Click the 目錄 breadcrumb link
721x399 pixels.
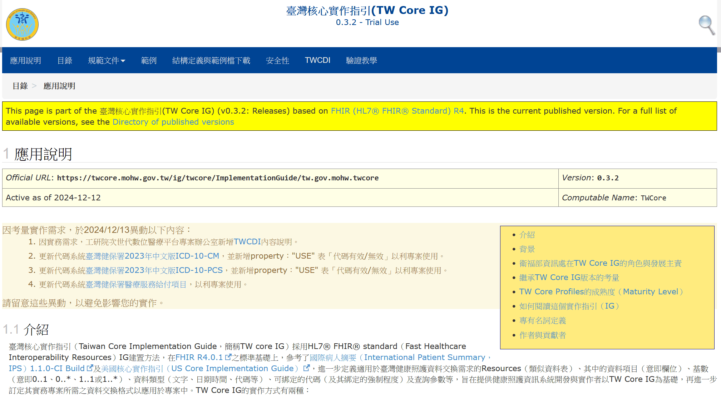click(20, 86)
